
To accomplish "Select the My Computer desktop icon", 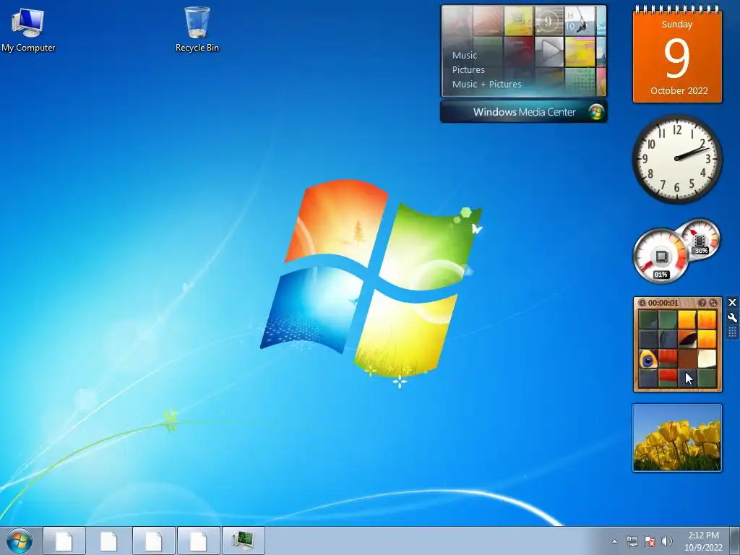I will pos(28,30).
